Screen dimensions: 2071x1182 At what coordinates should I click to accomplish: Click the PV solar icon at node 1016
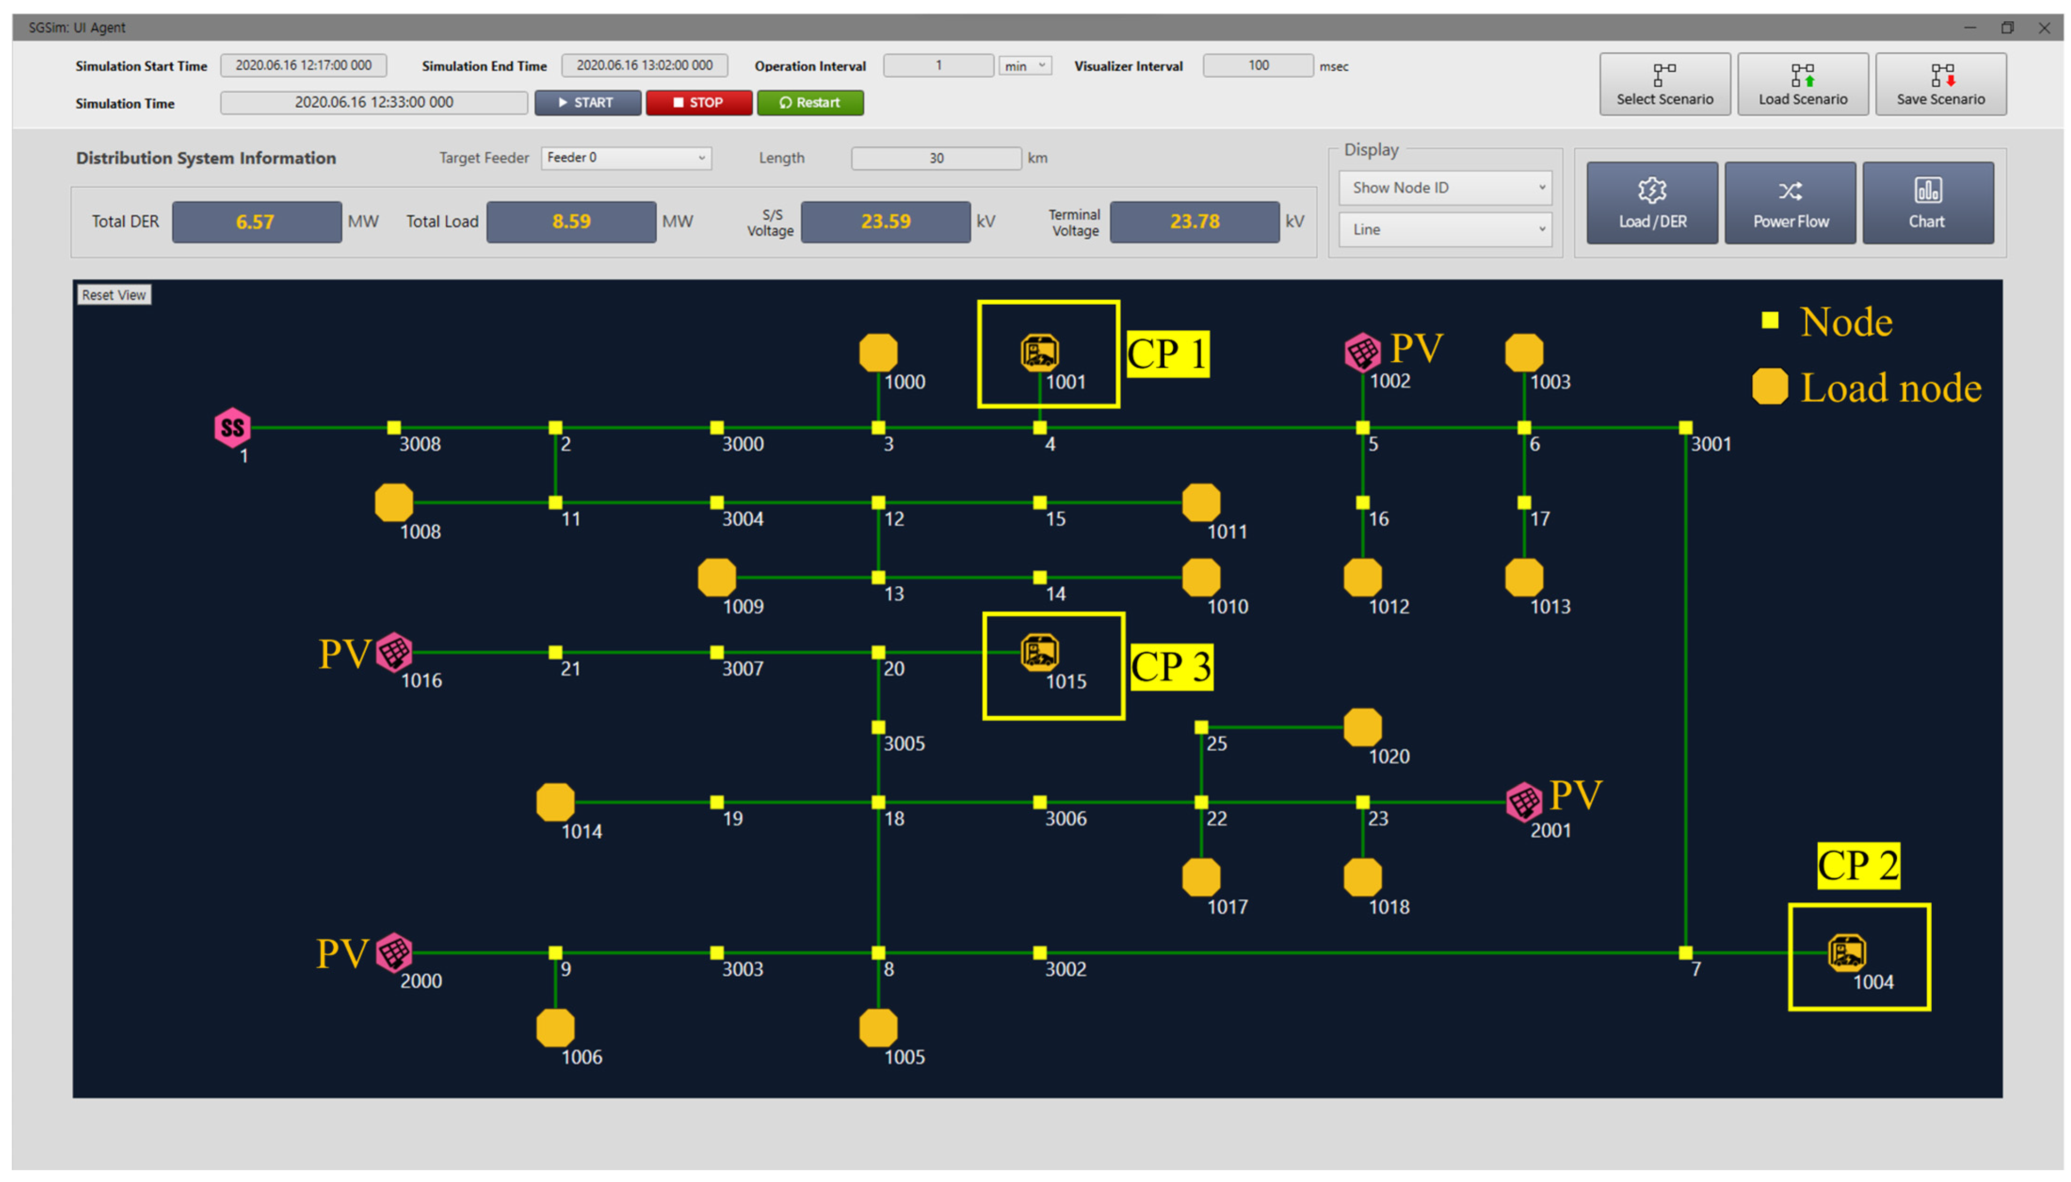395,652
